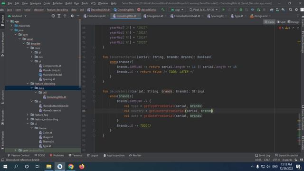Open IDE settings via the toolbar gear icon

coord(296,9)
